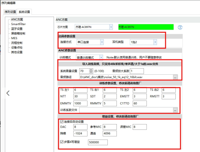Click the EMSTT input field
This screenshot has height=152, width=200.
click(x=140, y=96)
